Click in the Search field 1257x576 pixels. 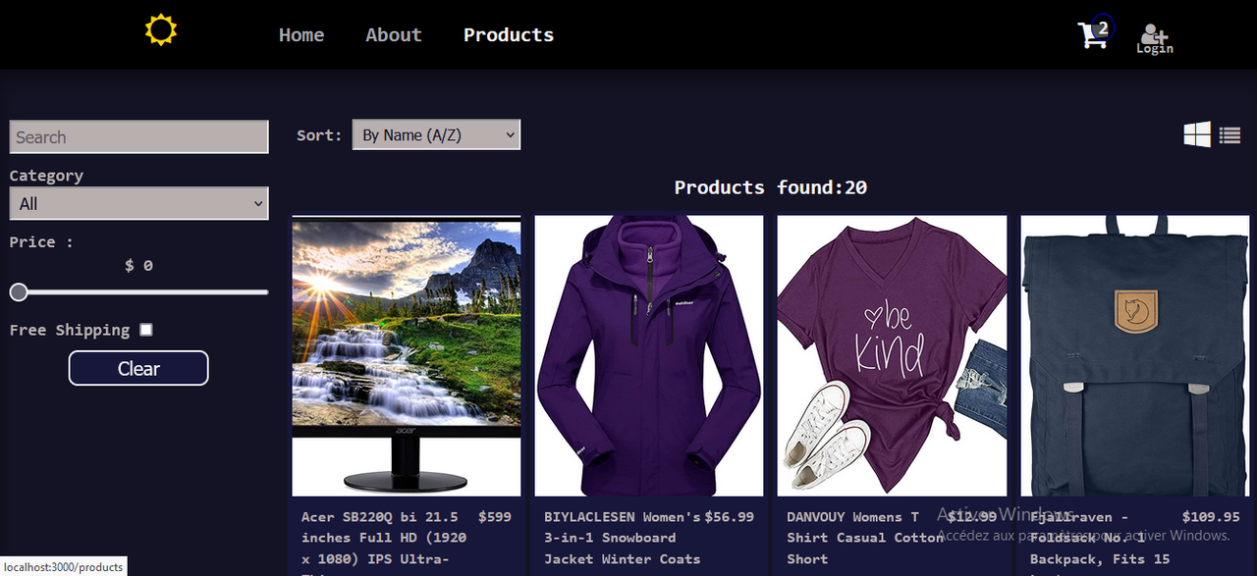pyautogui.click(x=138, y=137)
